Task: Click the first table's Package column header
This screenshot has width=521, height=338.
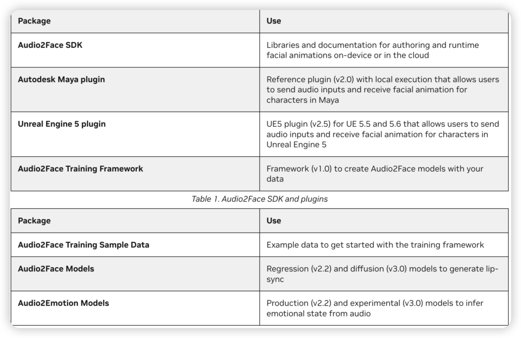Action: click(x=34, y=21)
